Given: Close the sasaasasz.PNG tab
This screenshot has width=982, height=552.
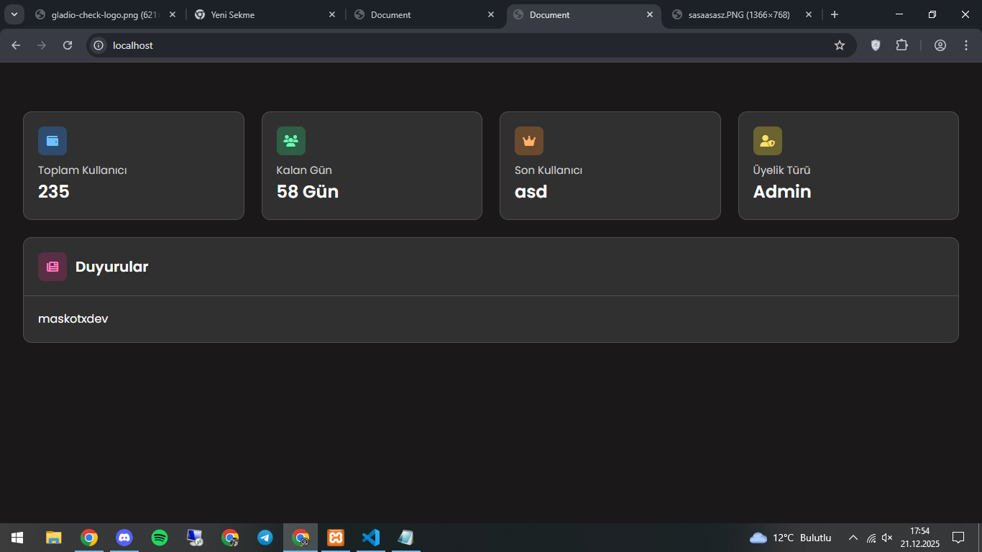Looking at the screenshot, I should click(809, 14).
